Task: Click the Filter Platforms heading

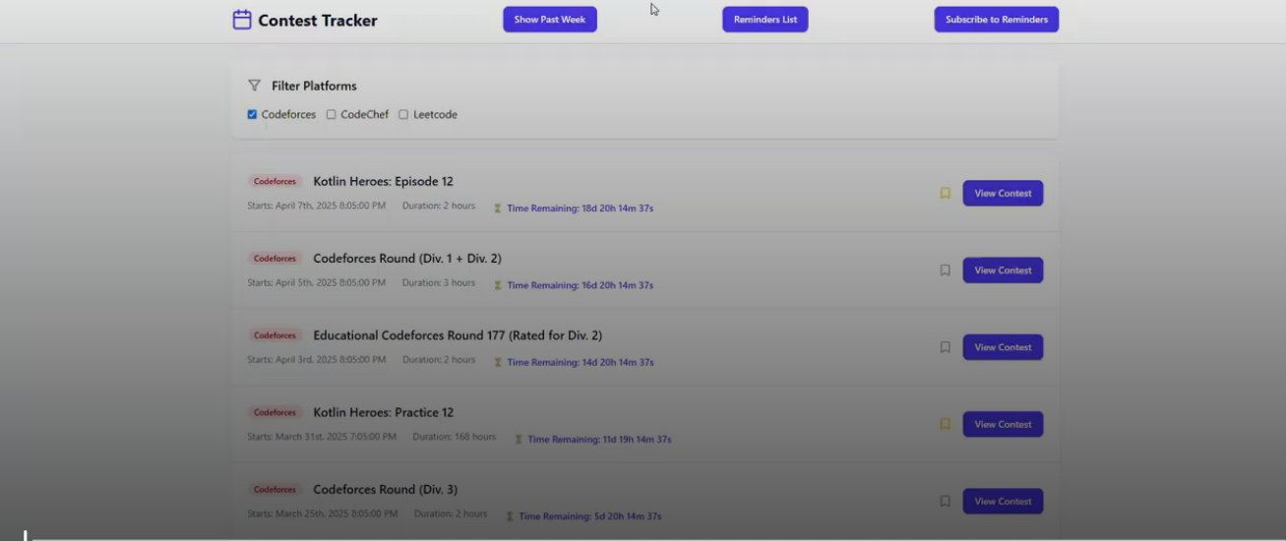Action: tap(314, 86)
